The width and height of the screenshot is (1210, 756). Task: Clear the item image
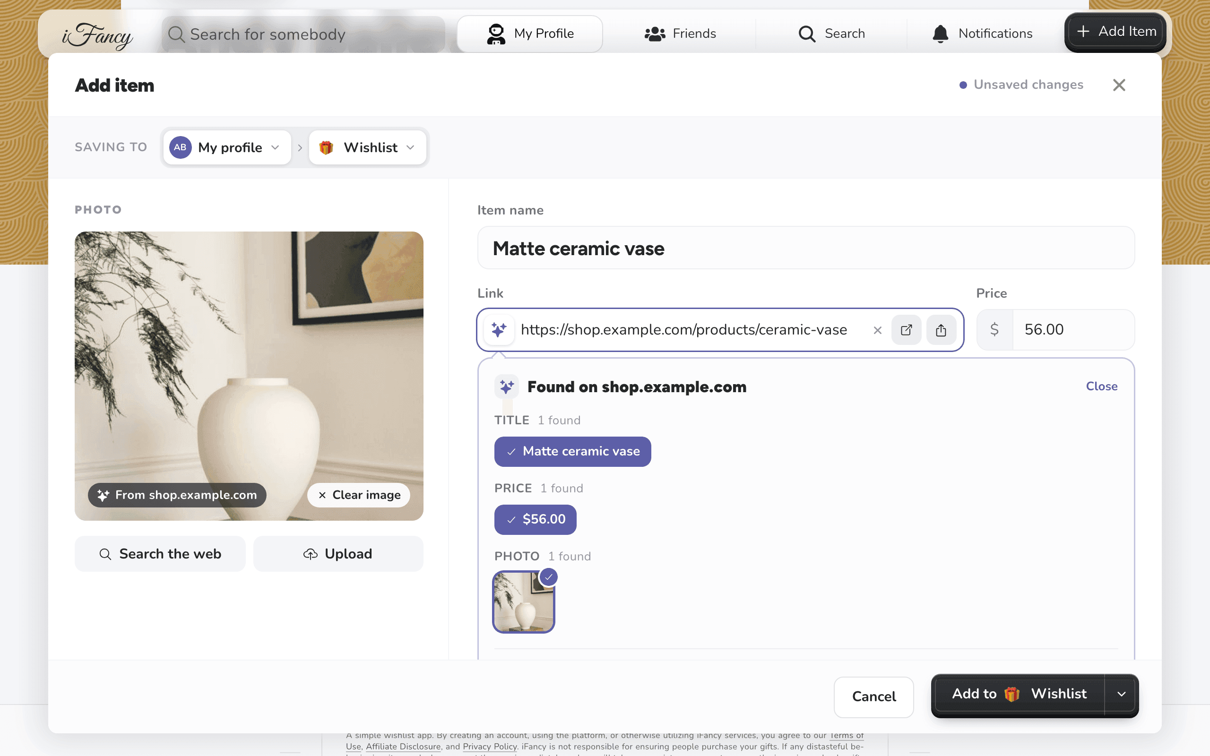pyautogui.click(x=358, y=495)
